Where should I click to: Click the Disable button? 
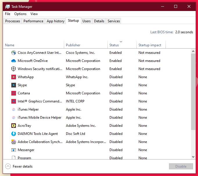(181, 166)
